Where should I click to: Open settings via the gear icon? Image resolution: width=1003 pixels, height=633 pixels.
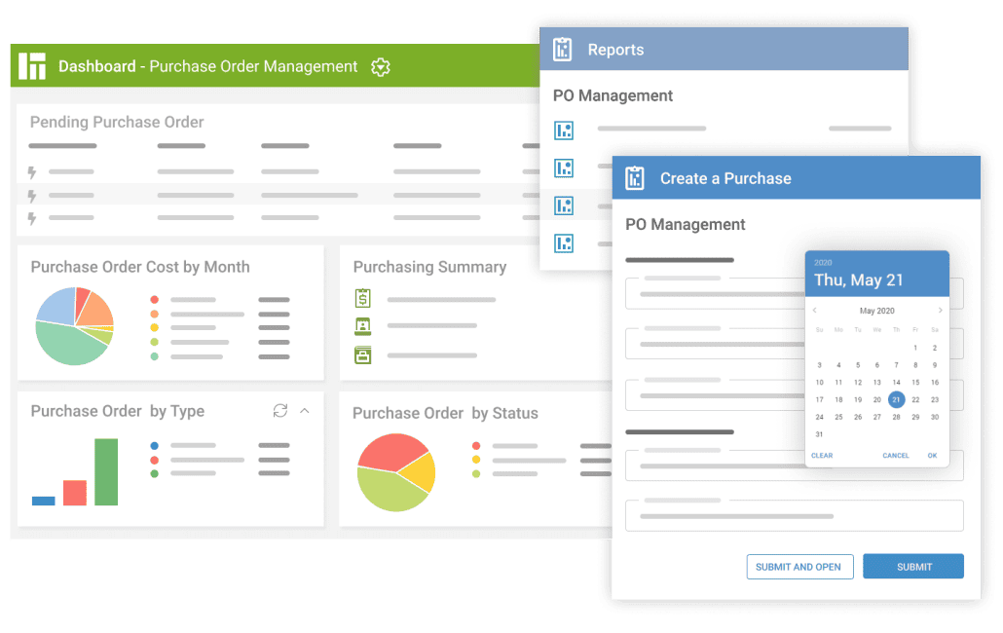[380, 67]
